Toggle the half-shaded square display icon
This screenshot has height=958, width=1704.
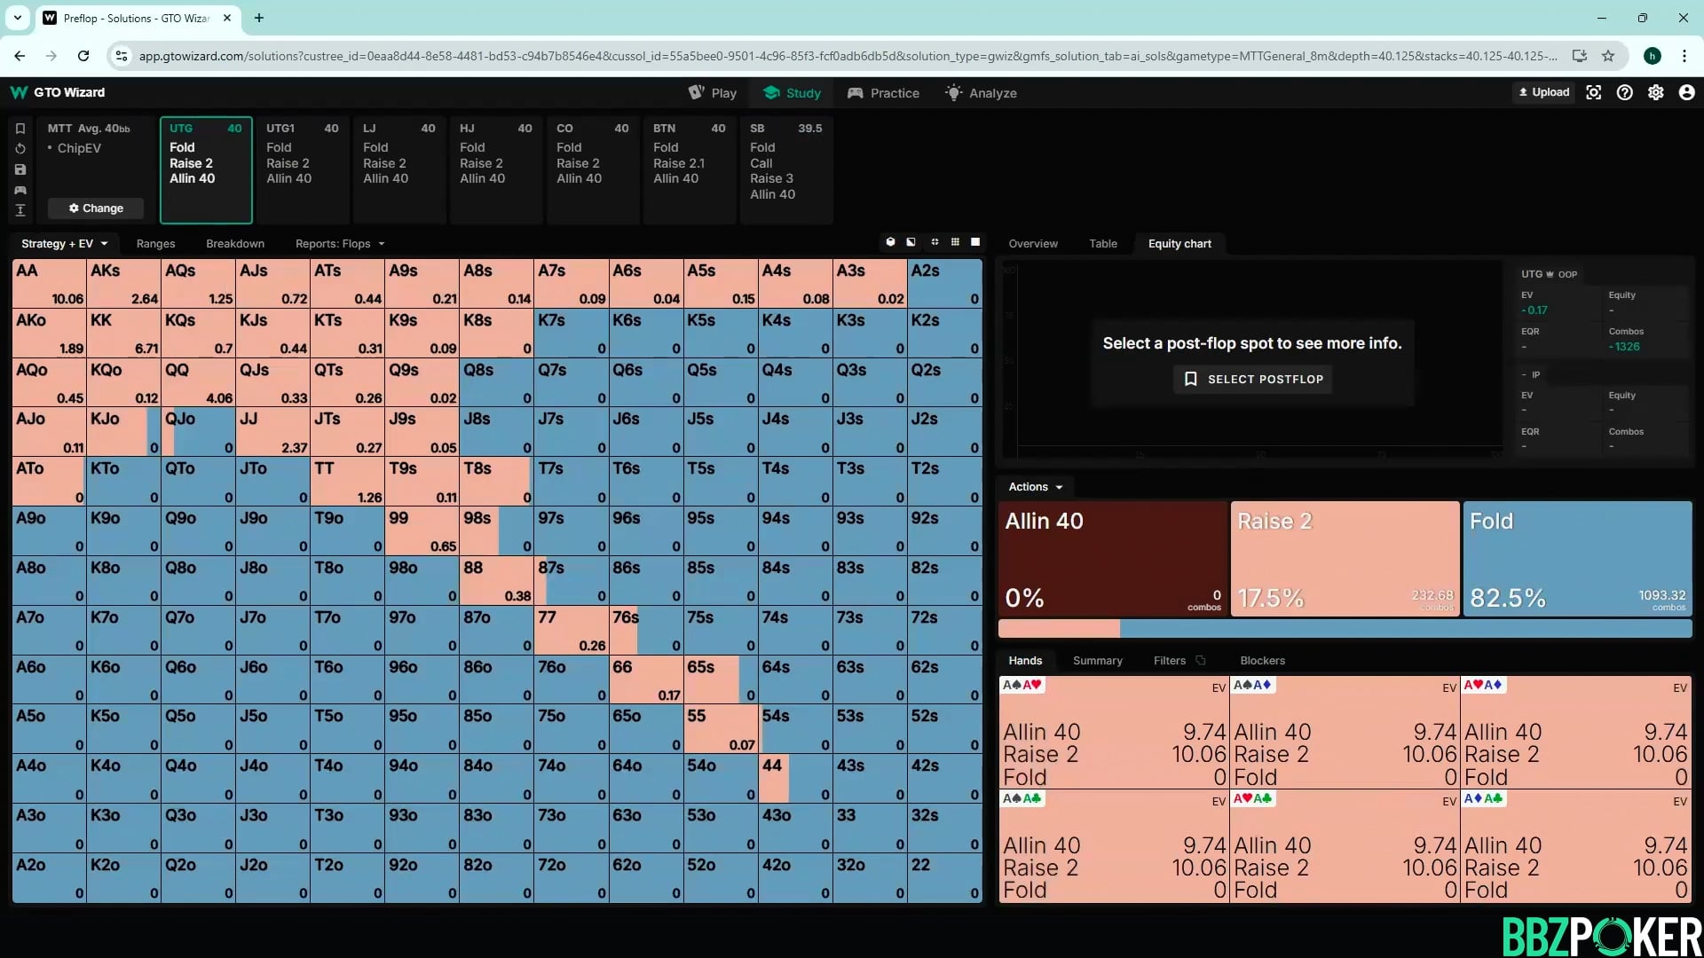click(911, 242)
